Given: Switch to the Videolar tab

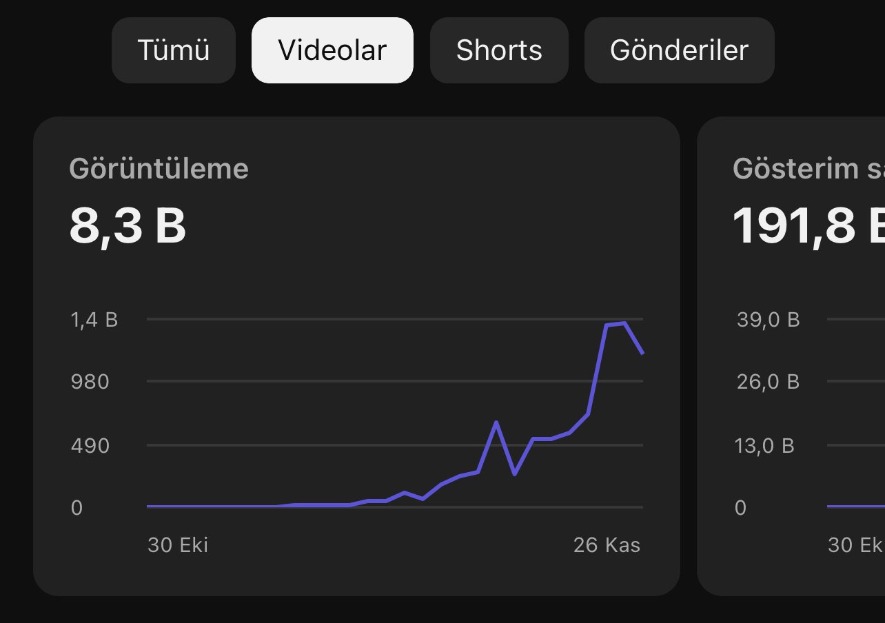Looking at the screenshot, I should (332, 50).
